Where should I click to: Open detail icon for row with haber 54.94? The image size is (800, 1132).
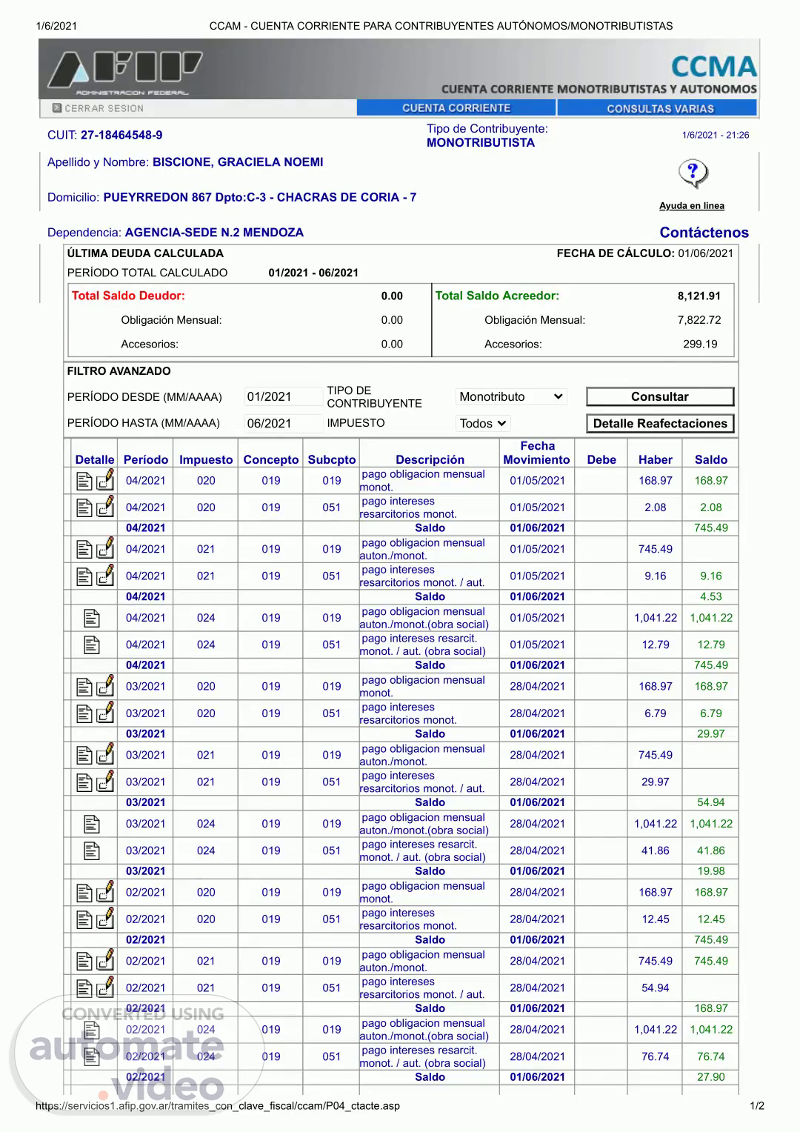pos(84,988)
